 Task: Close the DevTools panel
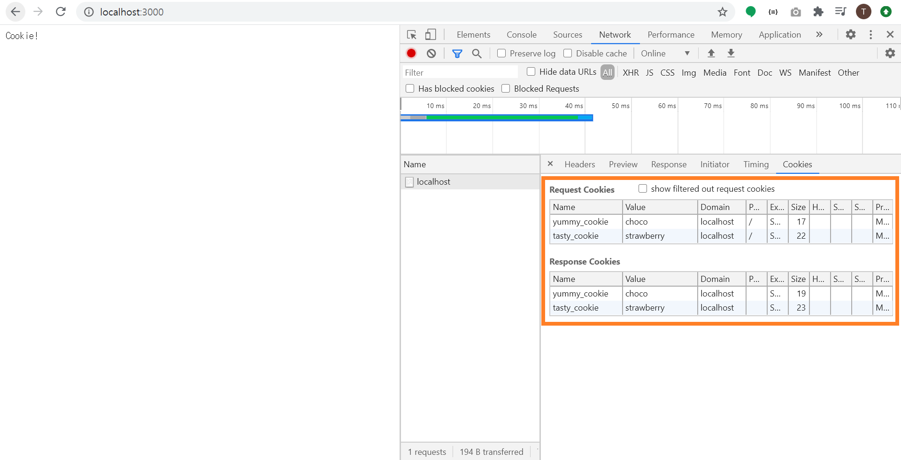pos(890,34)
